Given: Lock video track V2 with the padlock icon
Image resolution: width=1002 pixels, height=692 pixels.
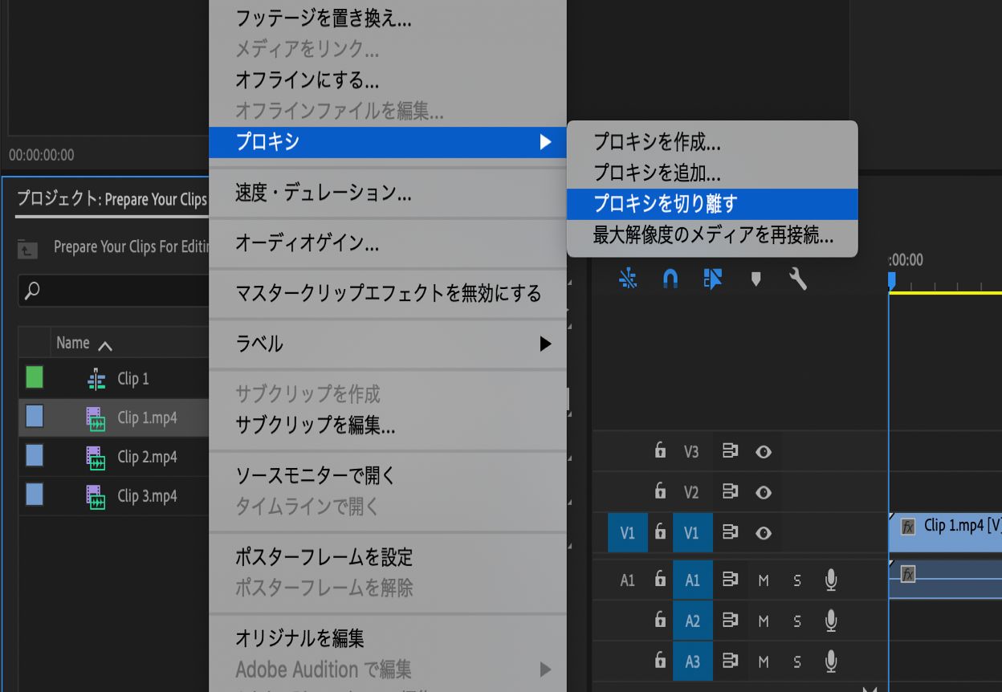Looking at the screenshot, I should point(660,491).
